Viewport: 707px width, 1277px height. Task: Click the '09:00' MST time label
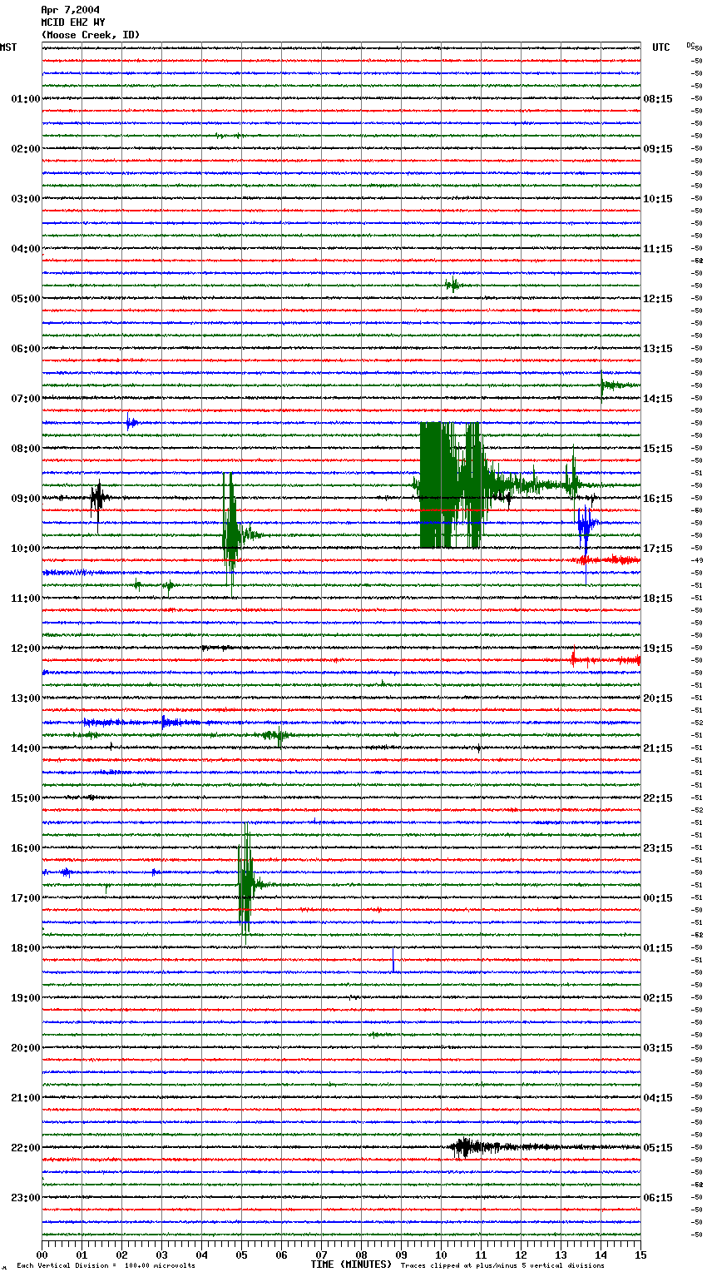26,499
